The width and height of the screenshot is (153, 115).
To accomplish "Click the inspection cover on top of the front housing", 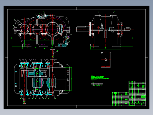I will coord(42,17).
